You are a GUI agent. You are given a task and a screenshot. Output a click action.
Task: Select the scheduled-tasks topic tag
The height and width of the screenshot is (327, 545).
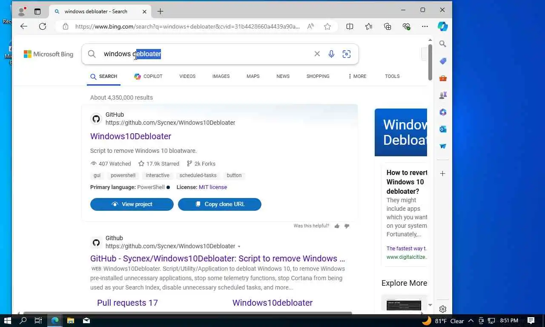pyautogui.click(x=198, y=175)
